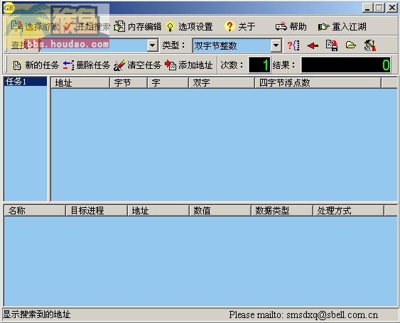The width and height of the screenshot is (400, 323).
Task: Open the 类型 type dropdown arrow
Action: [276, 45]
